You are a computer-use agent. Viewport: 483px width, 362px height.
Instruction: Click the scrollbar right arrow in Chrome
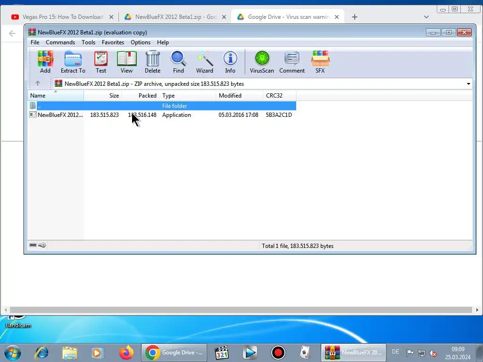[x=477, y=310]
